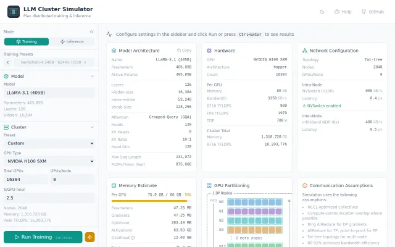Click the Cluster section server icon
The image size is (395, 247).
6,127
